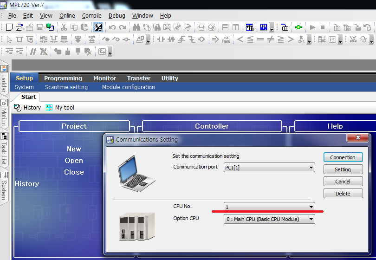Click the green controller-to-PC transfer icon
Image resolution: width=376 pixels, height=260 pixels.
pyautogui.click(x=50, y=27)
